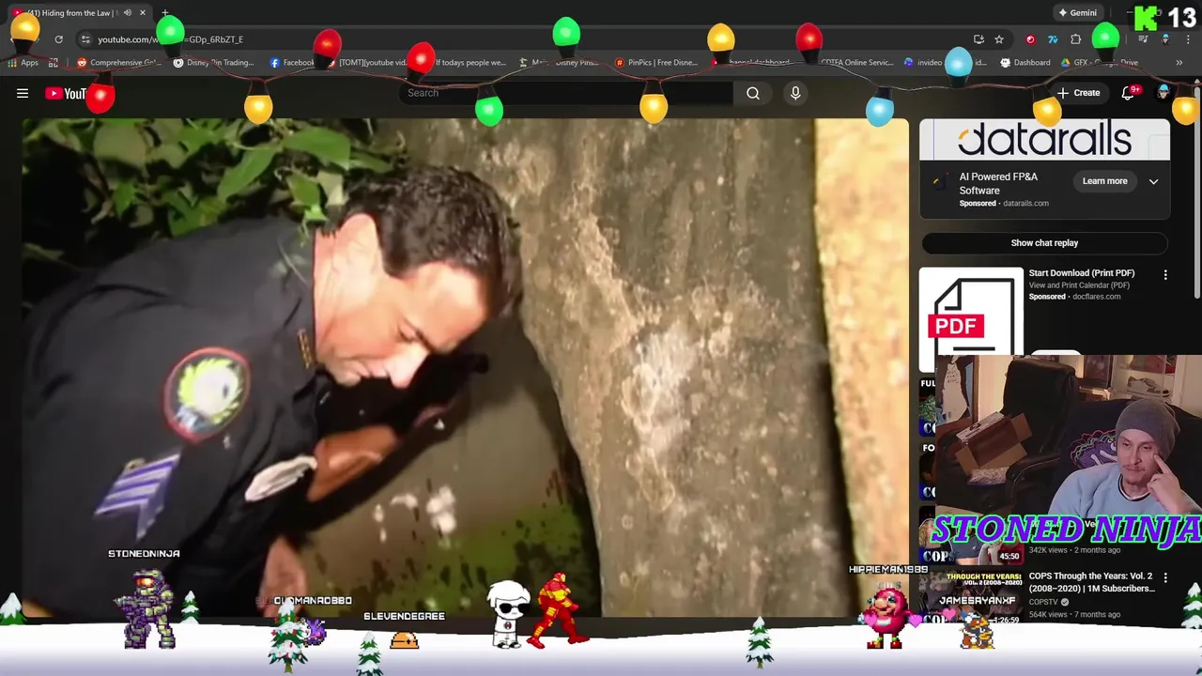Viewport: 1202px width, 676px height.
Task: Click the COPS Through the Years thumbnail
Action: point(971,597)
